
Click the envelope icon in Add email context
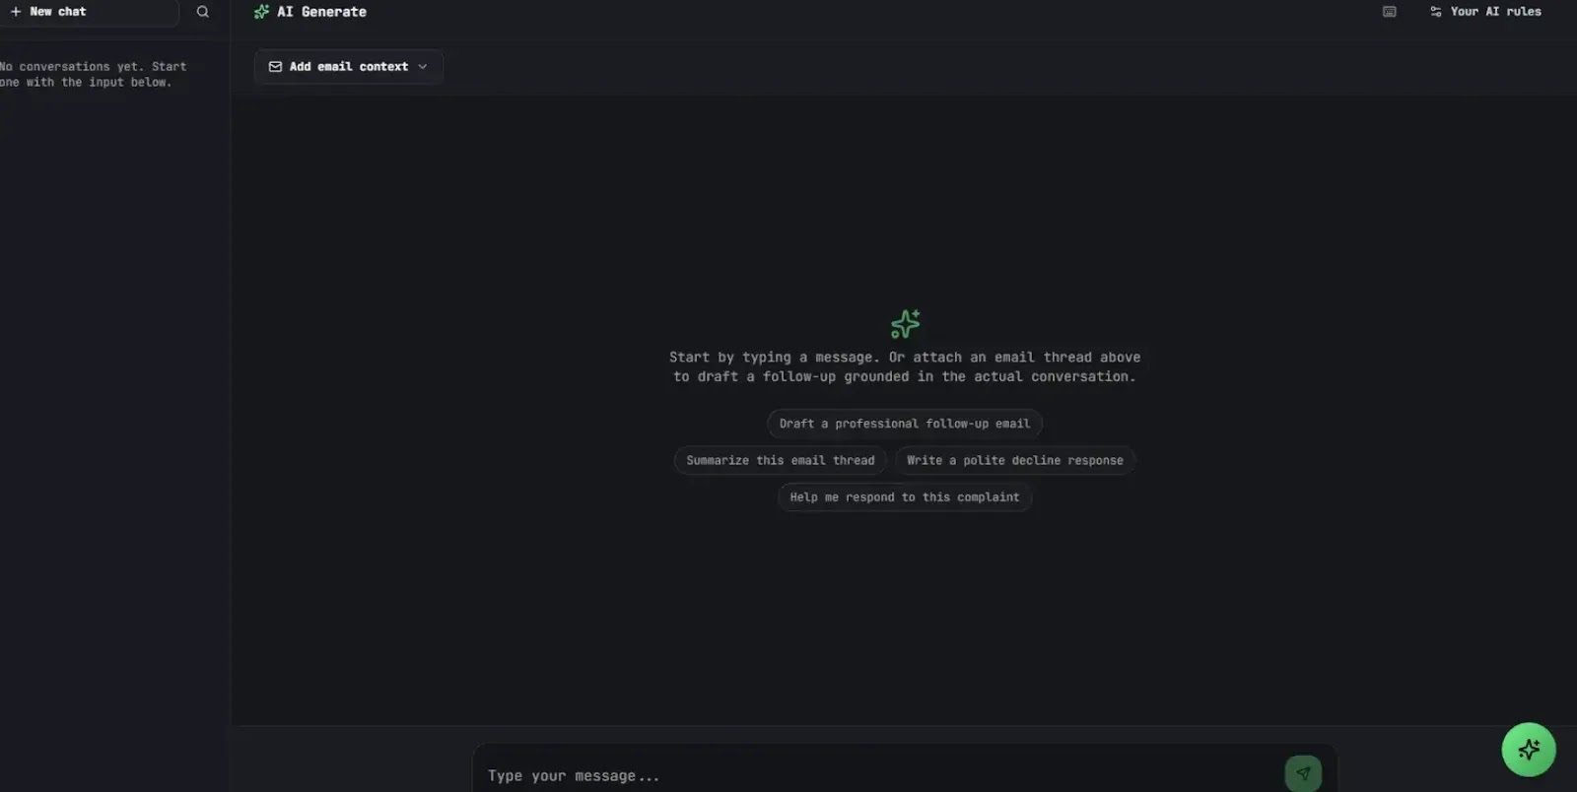pyautogui.click(x=275, y=67)
